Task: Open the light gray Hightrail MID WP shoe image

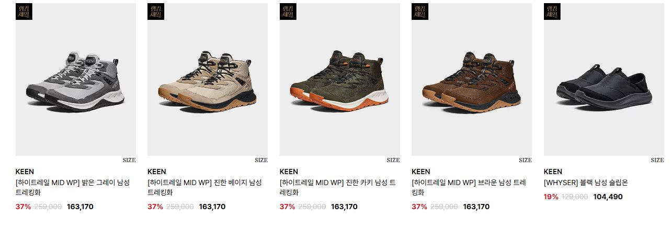Action: pos(76,79)
